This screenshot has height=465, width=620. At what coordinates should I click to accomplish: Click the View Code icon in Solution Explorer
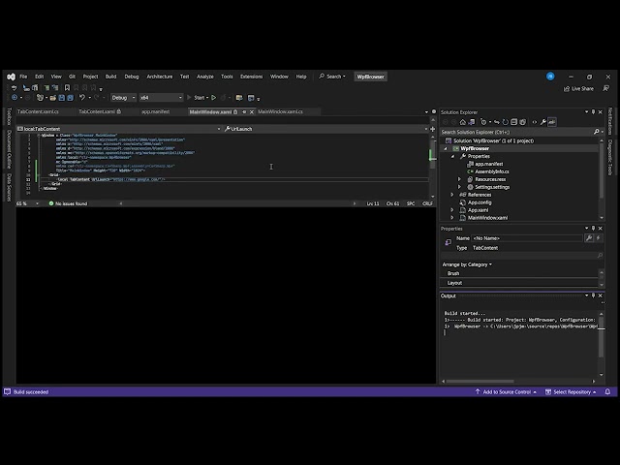534,122
